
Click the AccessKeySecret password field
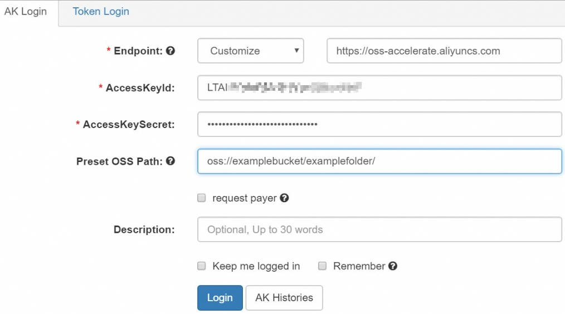pos(379,124)
